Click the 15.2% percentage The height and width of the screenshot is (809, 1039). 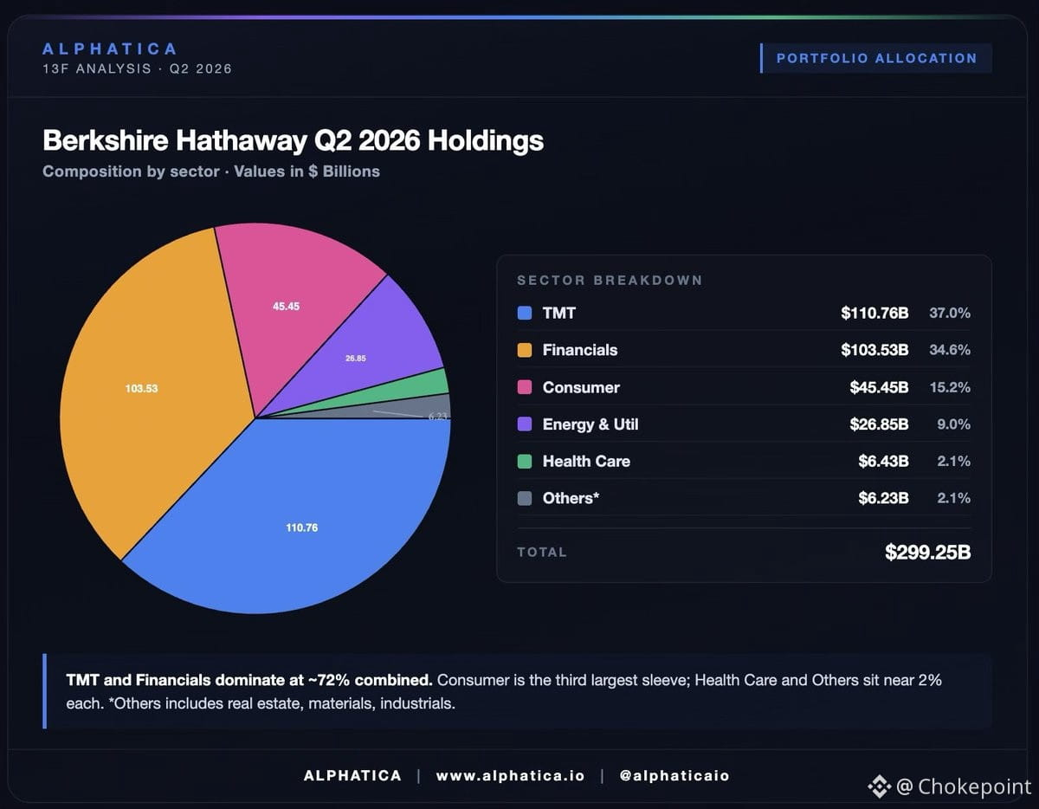tap(950, 387)
